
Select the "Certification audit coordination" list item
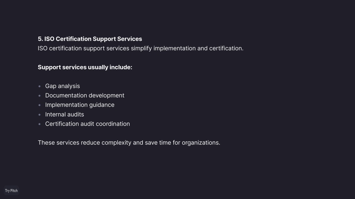(x=87, y=124)
